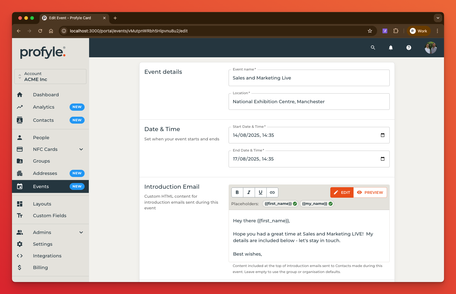456x294 pixels.
Task: Open the ACME Inc account switcher
Action: pos(50,76)
